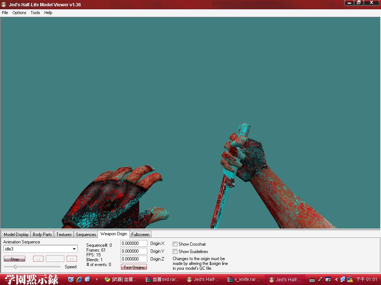
Task: Click the language bar options tray icon
Action: 328,280
